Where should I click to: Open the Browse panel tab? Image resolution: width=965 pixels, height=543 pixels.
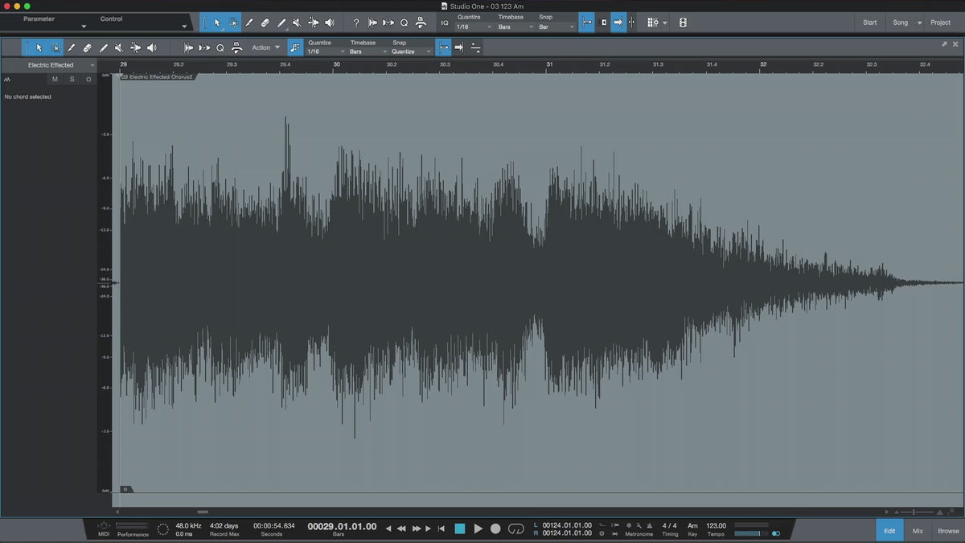[x=948, y=531]
